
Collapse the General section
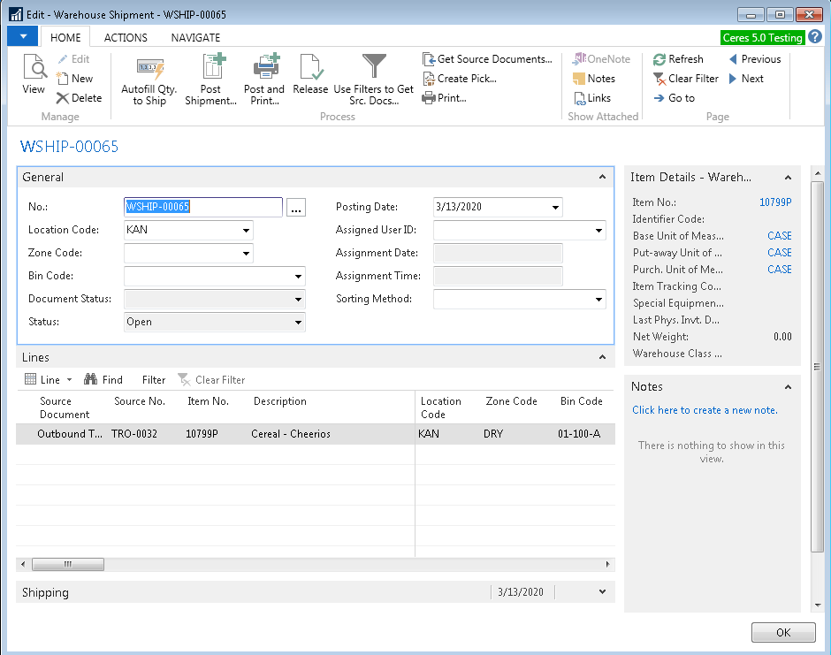[602, 177]
